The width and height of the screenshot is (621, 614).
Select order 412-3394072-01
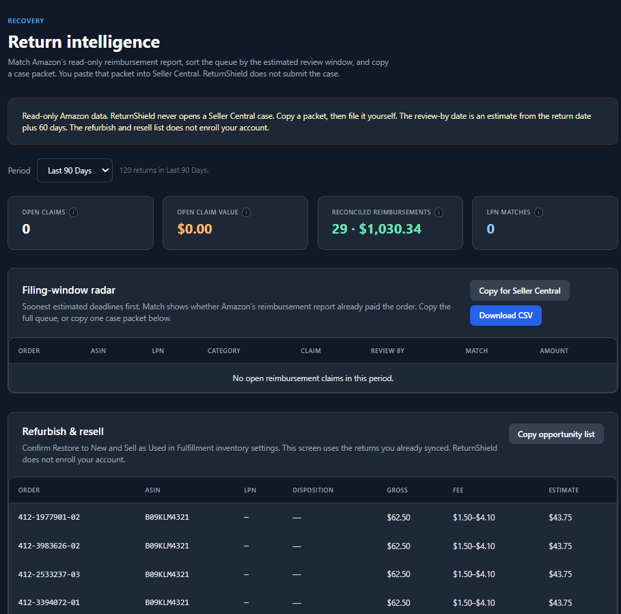[49, 602]
